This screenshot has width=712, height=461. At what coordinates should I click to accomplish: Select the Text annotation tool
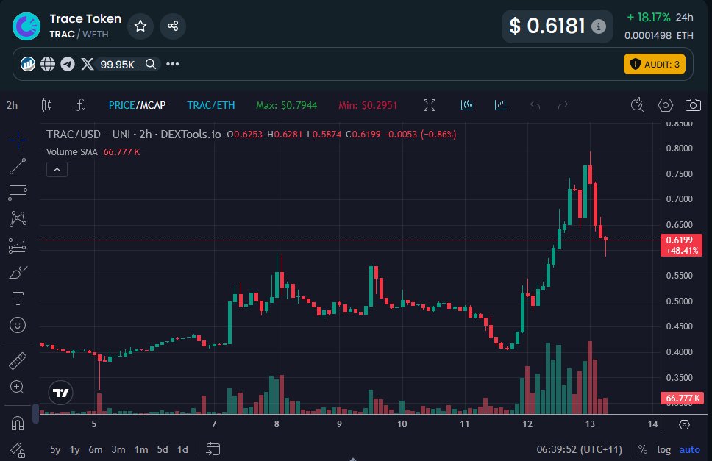click(x=18, y=299)
